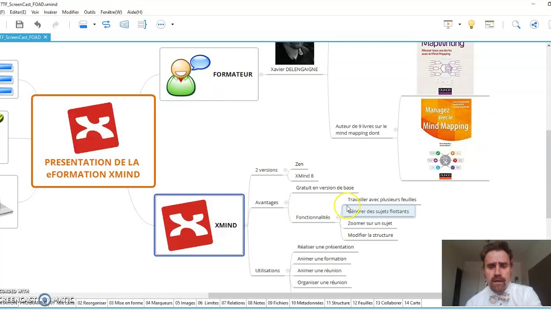Viewport: 551px width, 310px height.
Task: Click the Save icon in toolbar
Action: click(x=19, y=25)
